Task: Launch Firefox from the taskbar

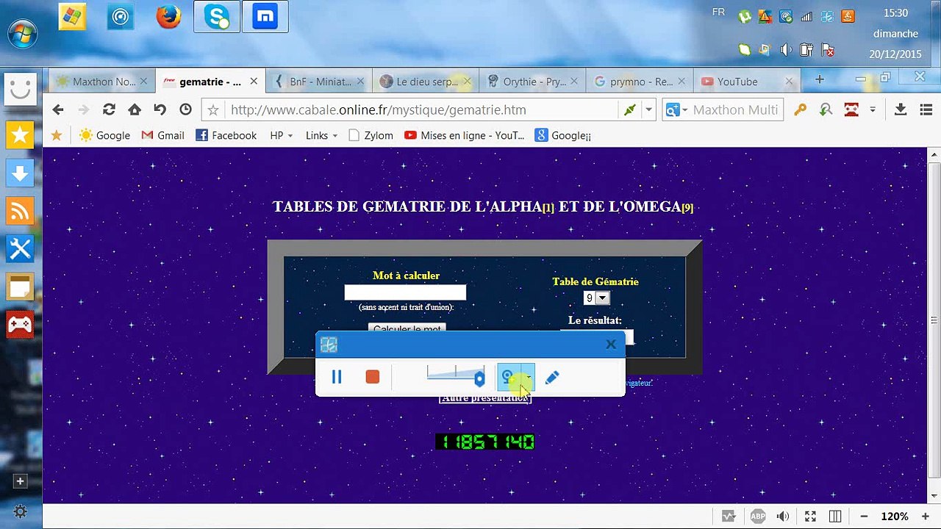Action: 168,18
